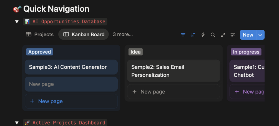Click the empty New page card field
This screenshot has height=126, width=279.
(x=71, y=84)
